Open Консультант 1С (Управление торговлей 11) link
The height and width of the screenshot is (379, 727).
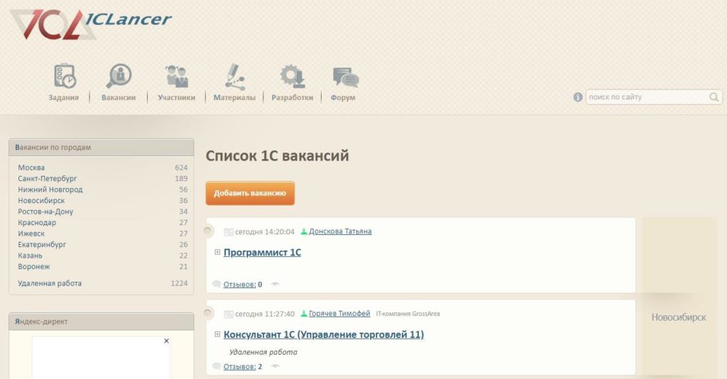pos(324,334)
